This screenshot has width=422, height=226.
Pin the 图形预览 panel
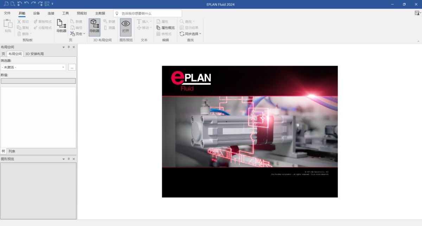[x=69, y=159]
